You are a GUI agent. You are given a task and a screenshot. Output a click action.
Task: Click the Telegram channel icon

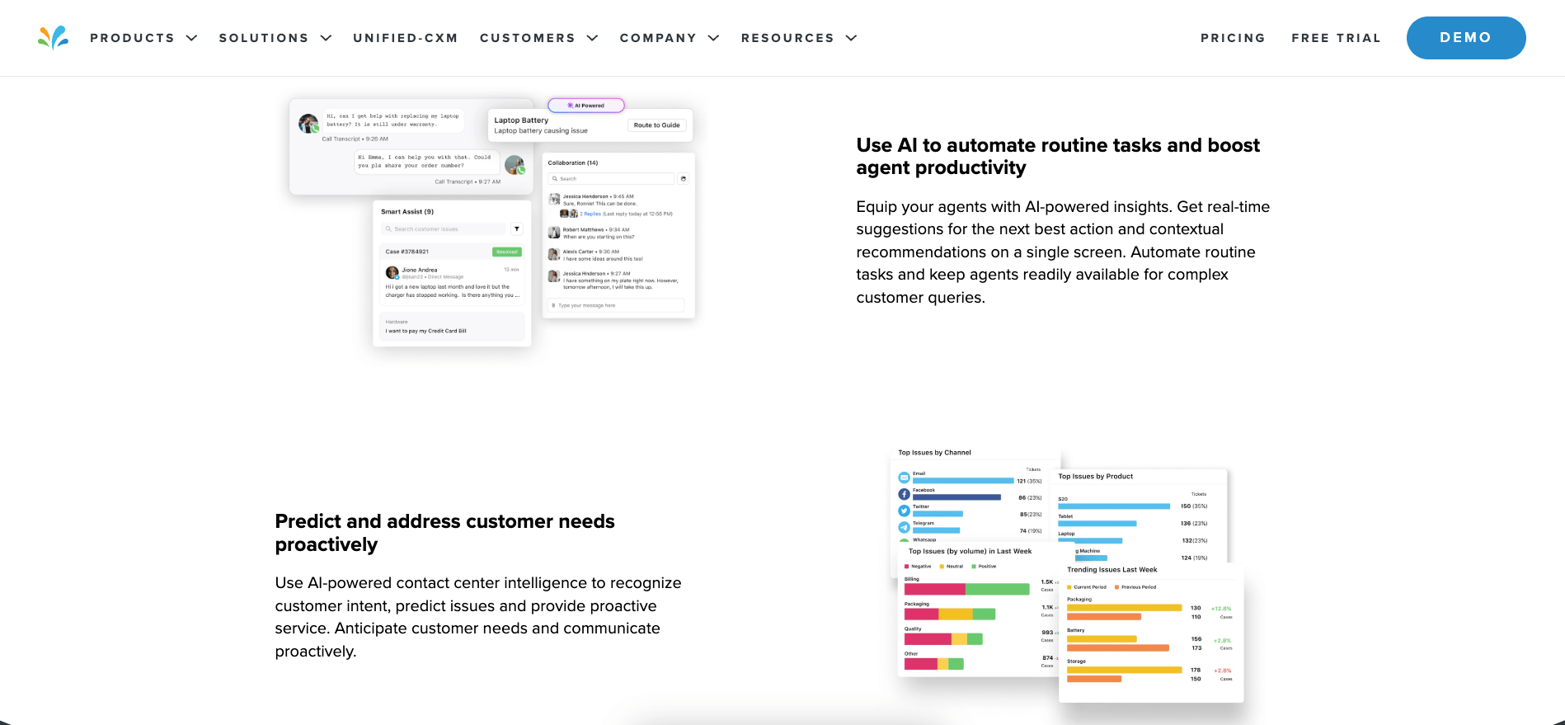click(x=905, y=527)
